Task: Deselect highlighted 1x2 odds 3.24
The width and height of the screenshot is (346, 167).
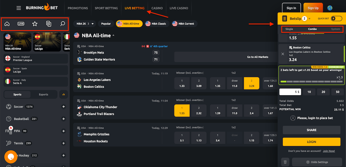Action: click(x=251, y=83)
